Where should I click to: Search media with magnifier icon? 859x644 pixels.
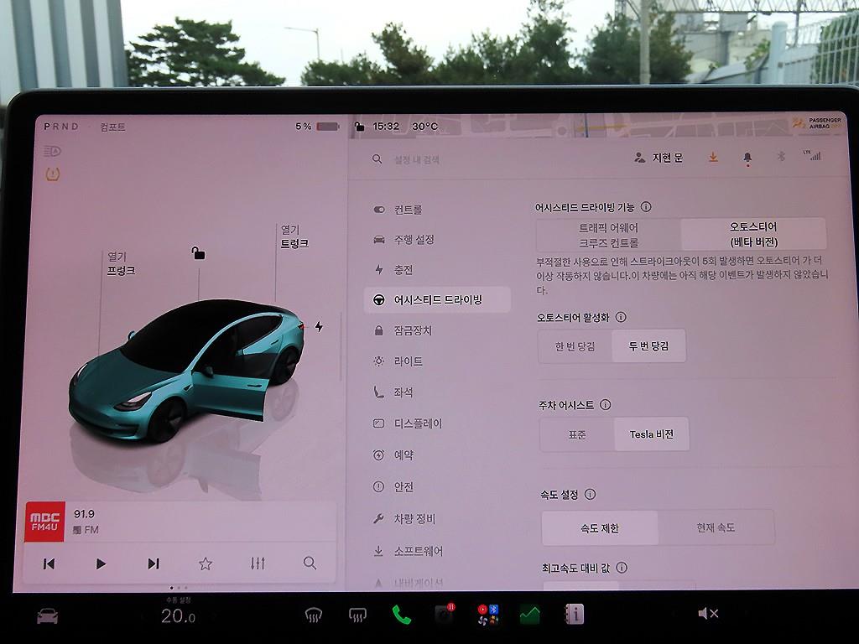310,563
